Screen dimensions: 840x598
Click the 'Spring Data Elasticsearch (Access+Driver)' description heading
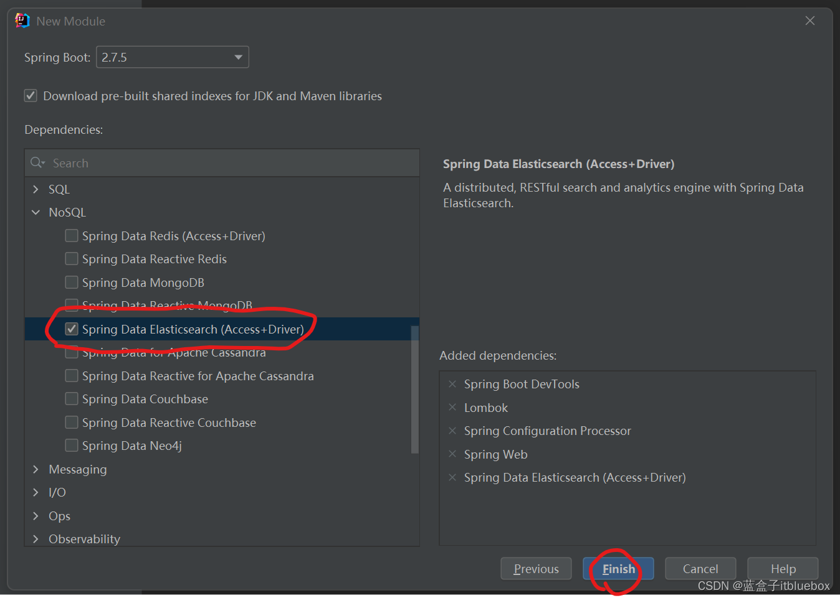(x=558, y=164)
